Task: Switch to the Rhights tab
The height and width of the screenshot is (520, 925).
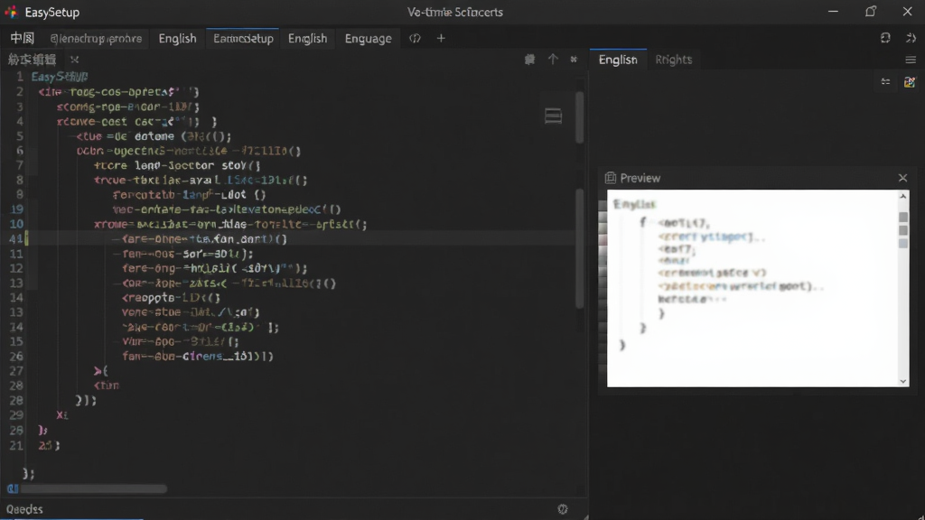Action: [673, 60]
